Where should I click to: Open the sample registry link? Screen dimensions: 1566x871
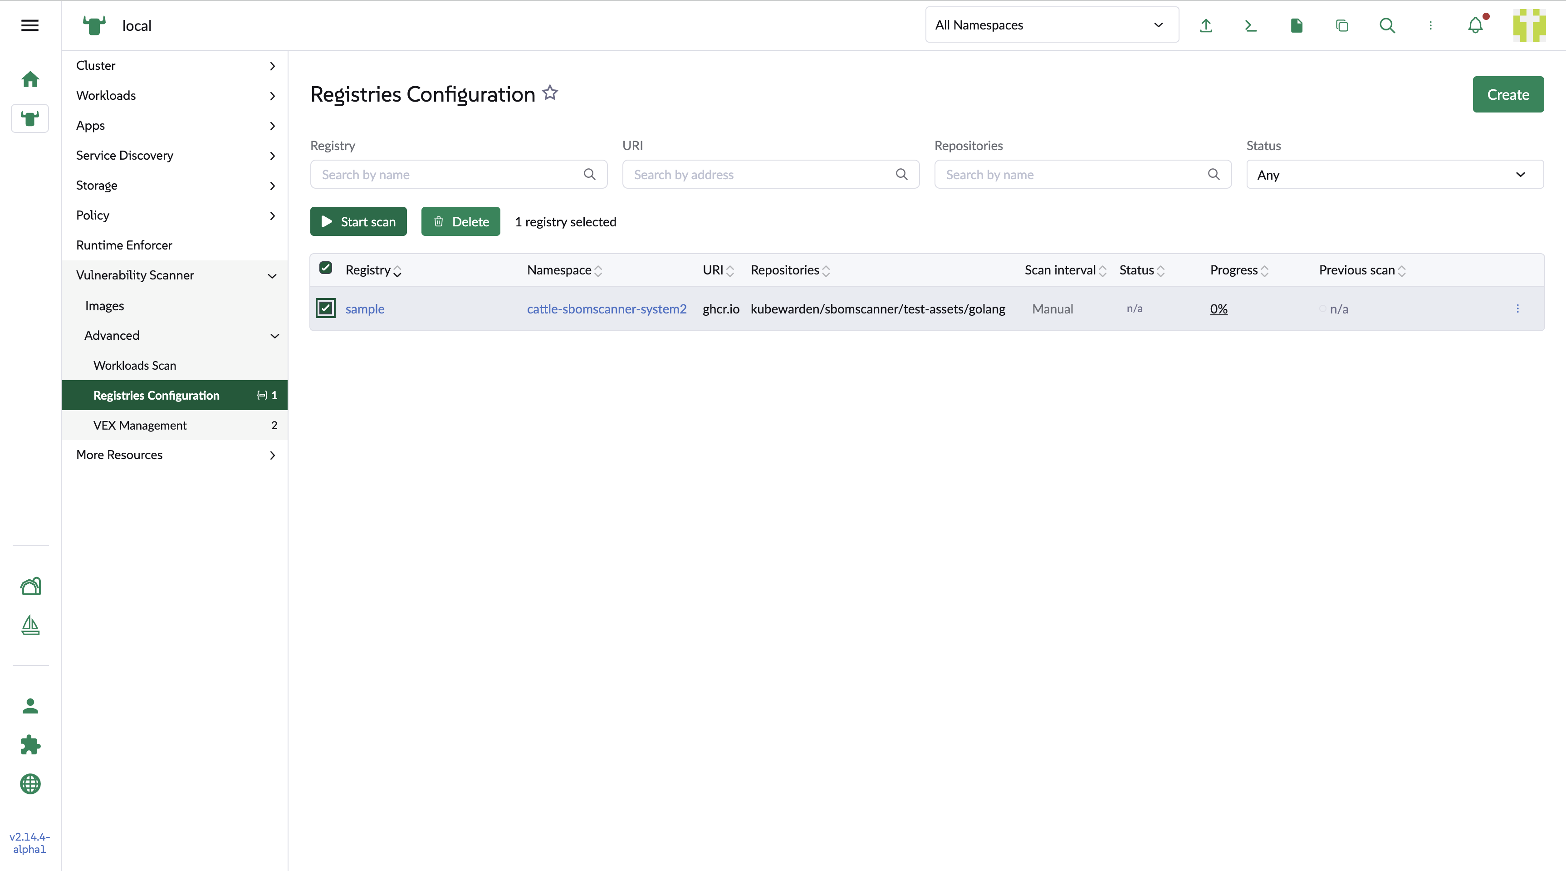[365, 309]
